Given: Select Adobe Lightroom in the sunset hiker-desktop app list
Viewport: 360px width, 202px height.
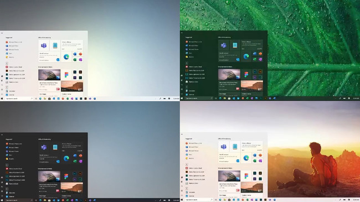Looking at the screenshot, I should pyautogui.click(x=195, y=176).
